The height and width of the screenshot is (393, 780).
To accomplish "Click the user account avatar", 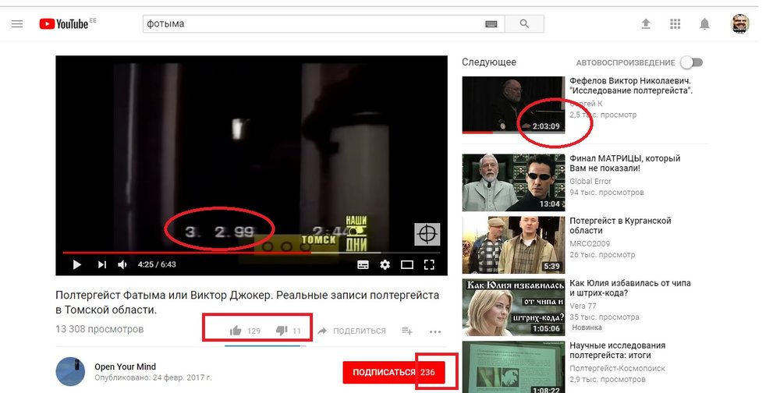I will pyautogui.click(x=740, y=24).
